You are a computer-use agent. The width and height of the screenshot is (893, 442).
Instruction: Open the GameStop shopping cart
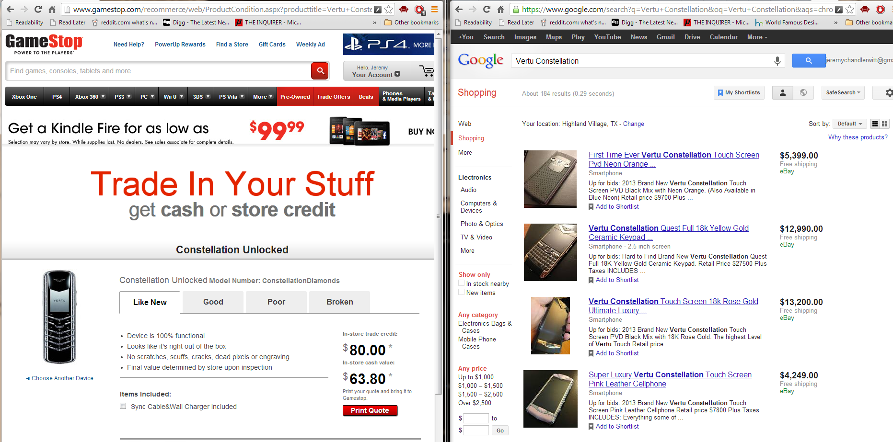pyautogui.click(x=426, y=71)
